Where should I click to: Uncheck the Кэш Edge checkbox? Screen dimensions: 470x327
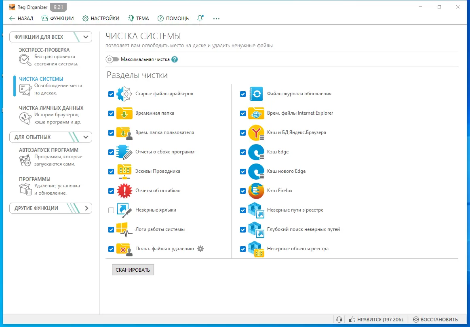(243, 152)
